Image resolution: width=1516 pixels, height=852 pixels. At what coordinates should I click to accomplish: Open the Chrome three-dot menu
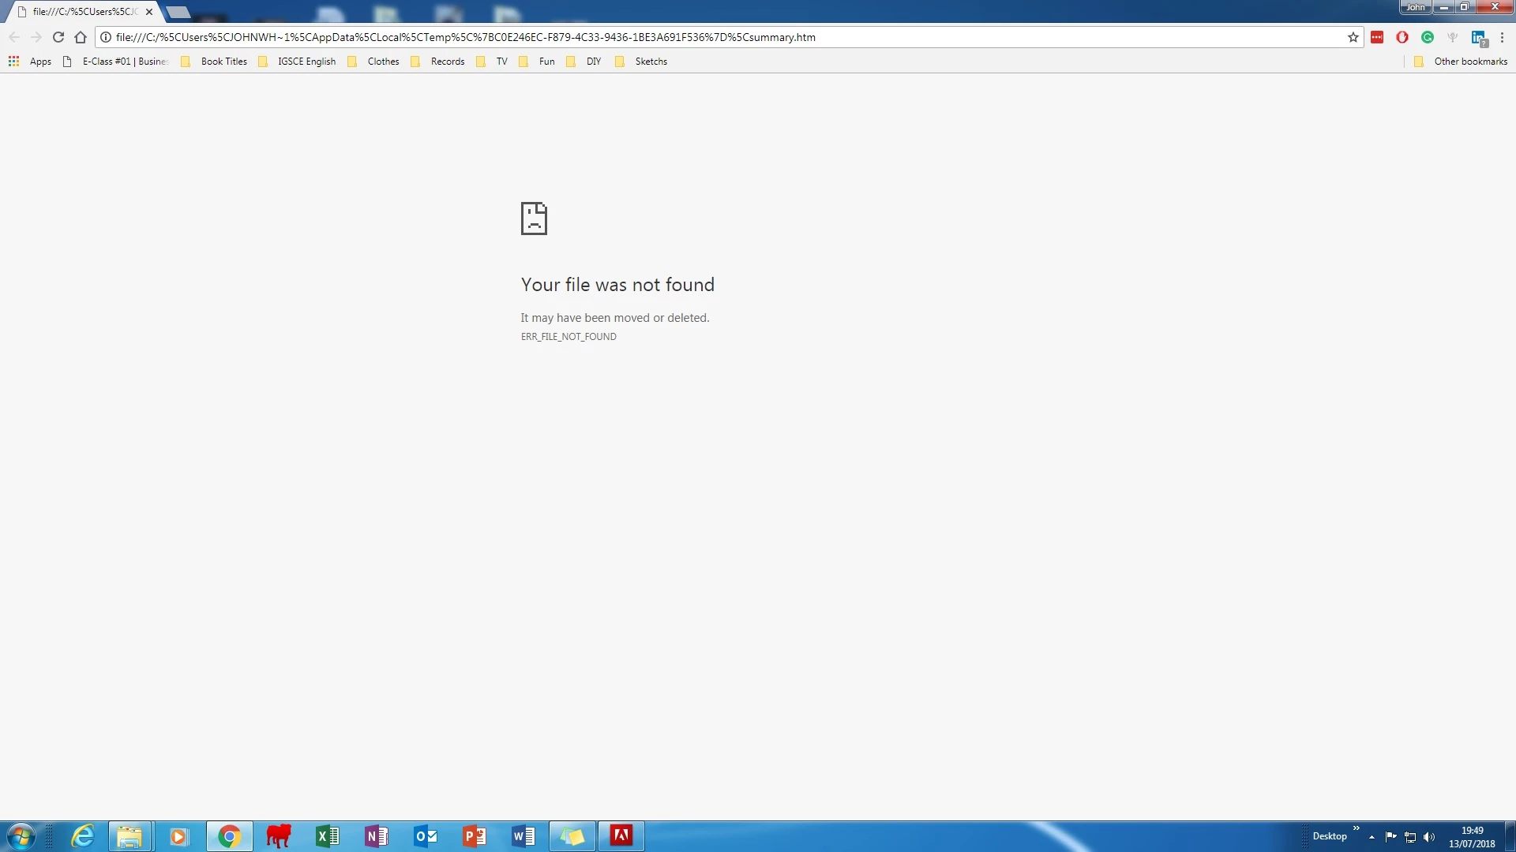point(1502,37)
